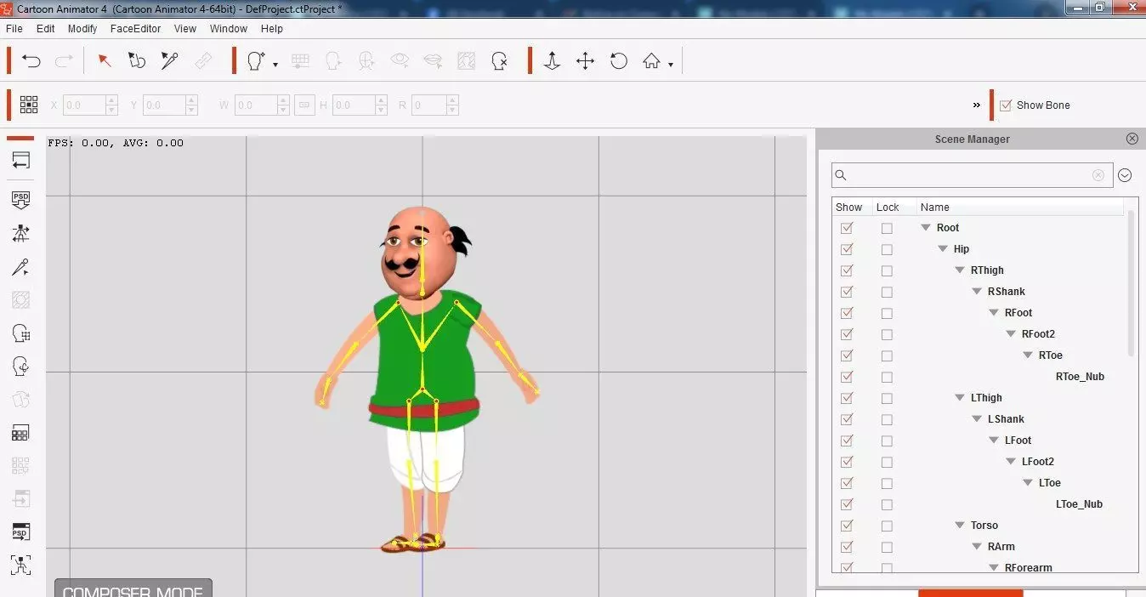Click the back to stage icon in sidebar
This screenshot has width=1146, height=597.
pos(21,161)
